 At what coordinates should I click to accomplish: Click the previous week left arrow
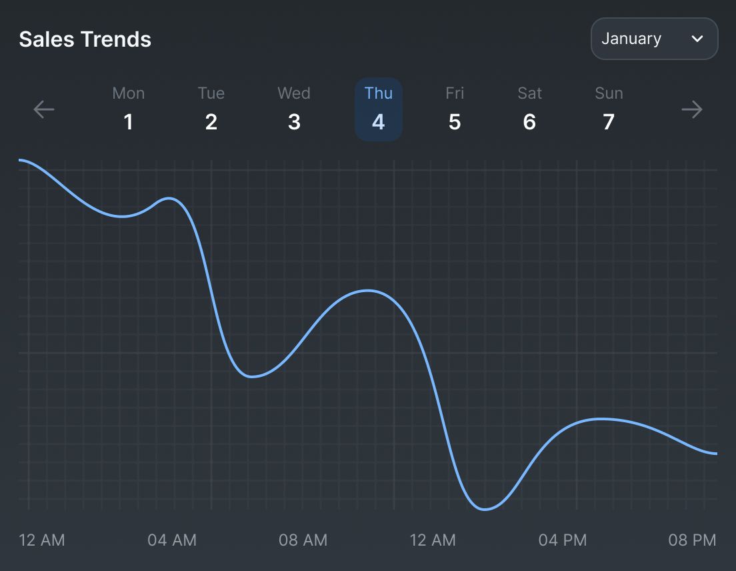point(44,109)
